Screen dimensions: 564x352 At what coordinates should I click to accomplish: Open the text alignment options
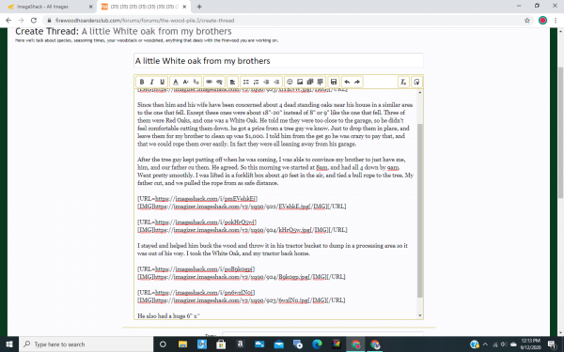click(x=232, y=82)
